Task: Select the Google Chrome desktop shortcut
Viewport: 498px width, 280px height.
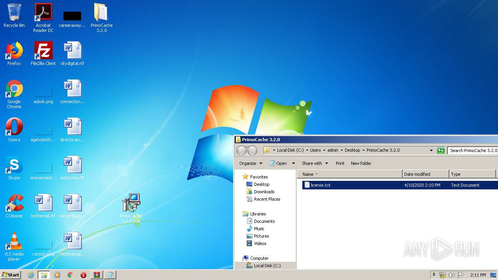Action: coord(14,94)
